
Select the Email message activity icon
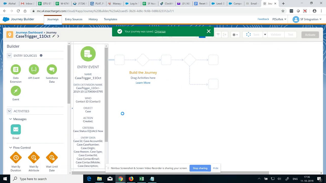[16, 129]
